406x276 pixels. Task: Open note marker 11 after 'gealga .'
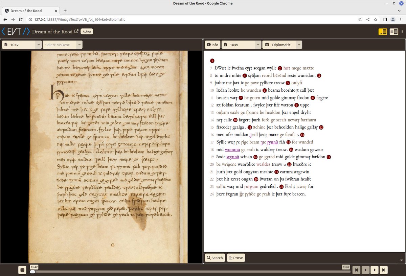click(250, 128)
